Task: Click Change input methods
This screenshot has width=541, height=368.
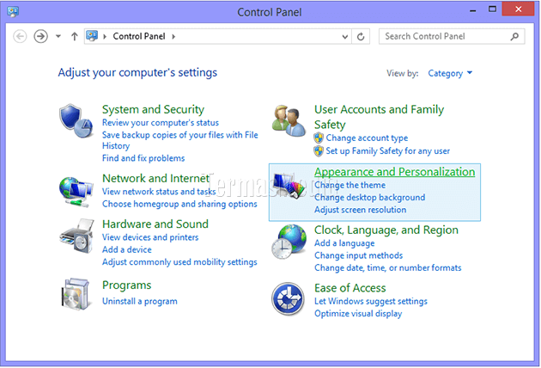Action: [x=358, y=255]
